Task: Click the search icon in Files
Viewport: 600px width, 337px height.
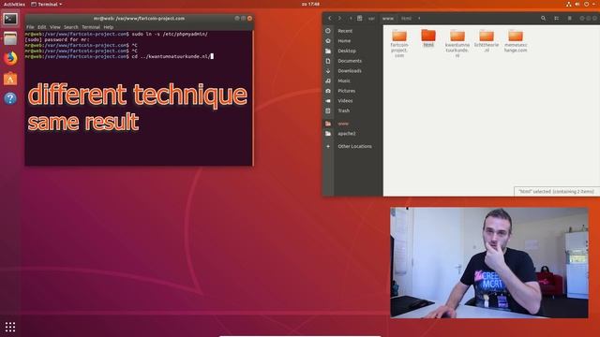Action: pos(543,18)
